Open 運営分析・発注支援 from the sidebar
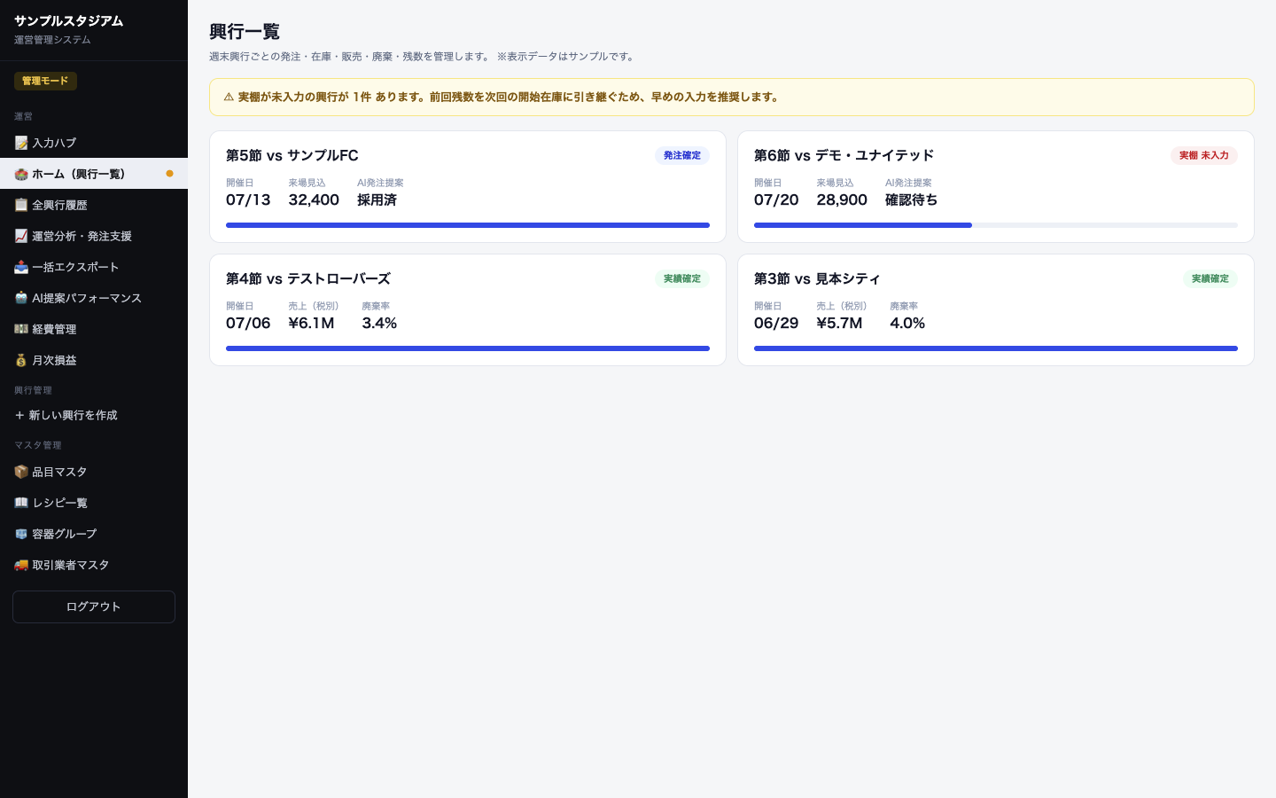Image resolution: width=1276 pixels, height=798 pixels. click(94, 236)
